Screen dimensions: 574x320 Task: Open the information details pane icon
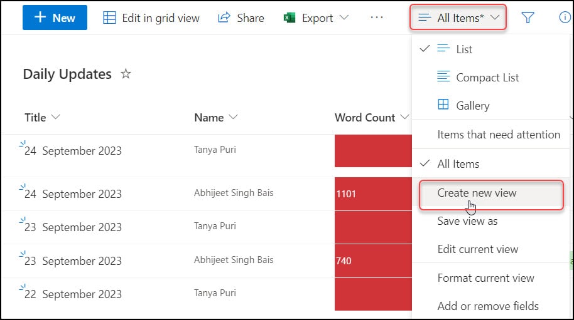[565, 17]
